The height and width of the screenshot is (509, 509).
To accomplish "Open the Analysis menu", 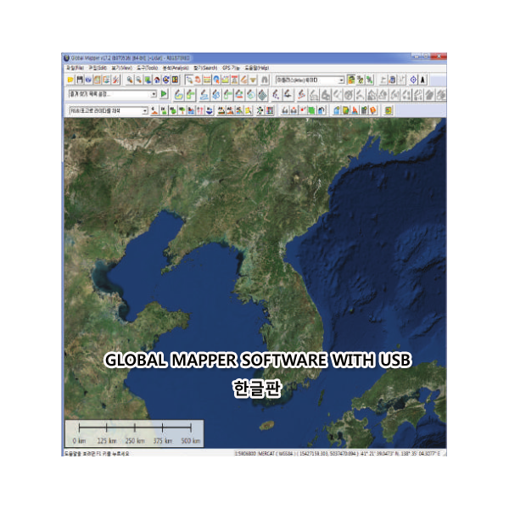I will [175, 67].
